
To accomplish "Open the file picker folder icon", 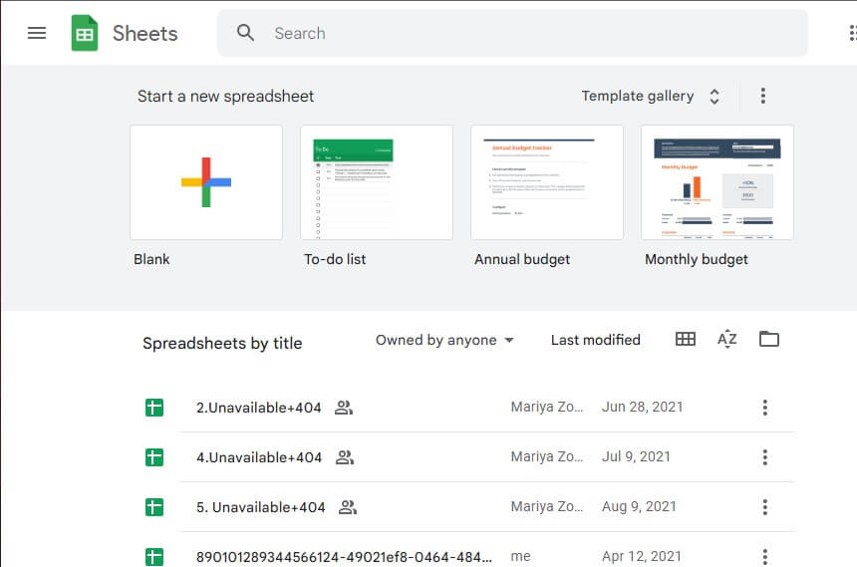I will point(769,339).
